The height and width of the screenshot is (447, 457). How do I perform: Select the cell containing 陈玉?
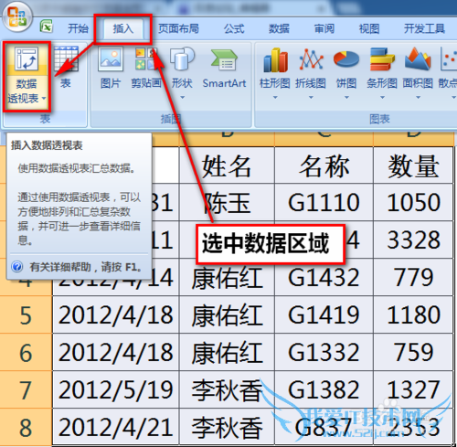point(227,202)
